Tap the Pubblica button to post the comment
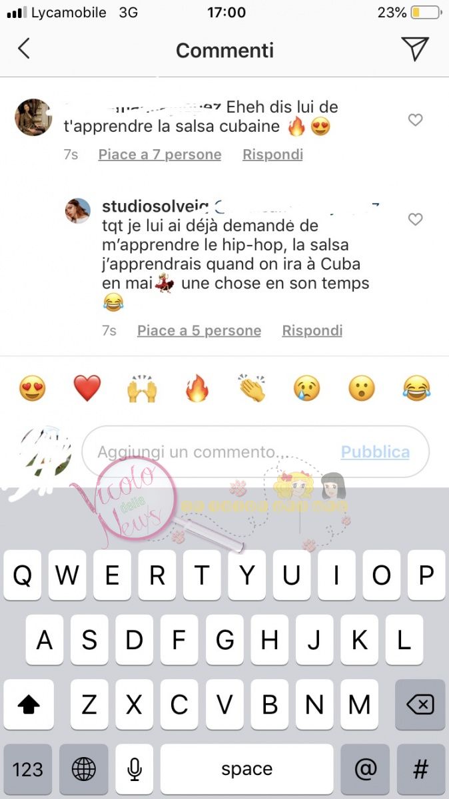Viewport: 449px width, 799px height. pos(375,452)
